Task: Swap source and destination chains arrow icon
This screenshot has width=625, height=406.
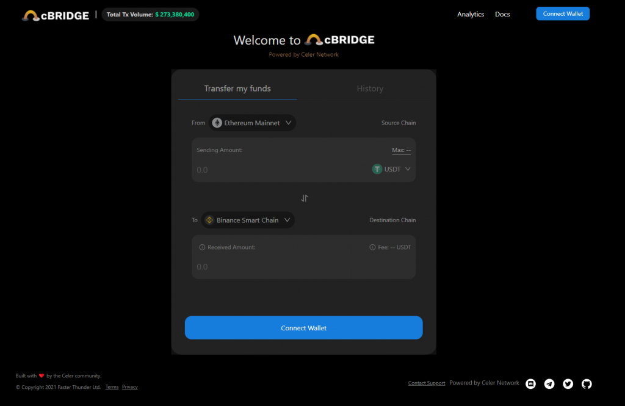Action: tap(304, 198)
